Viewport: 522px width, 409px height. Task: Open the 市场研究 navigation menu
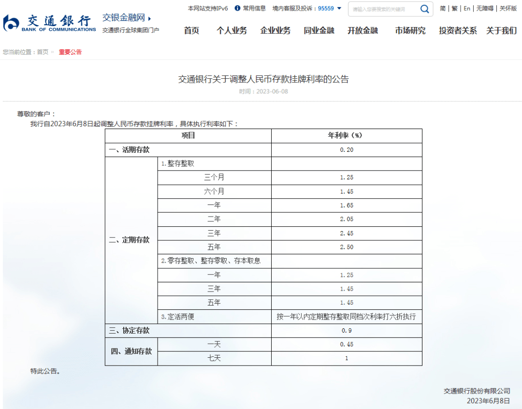410,30
